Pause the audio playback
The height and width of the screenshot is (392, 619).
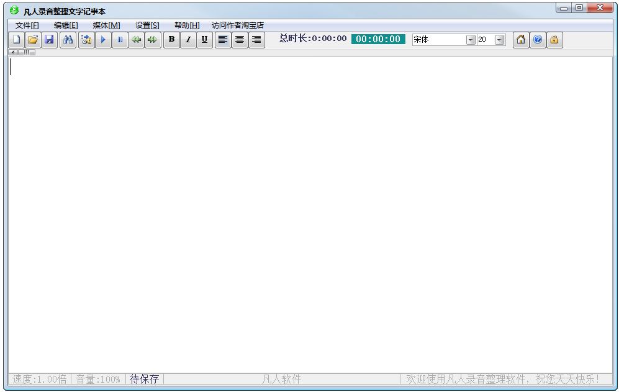(120, 40)
